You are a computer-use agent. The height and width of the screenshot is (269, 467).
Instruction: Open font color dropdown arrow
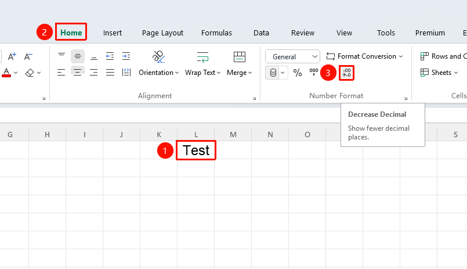coord(16,73)
